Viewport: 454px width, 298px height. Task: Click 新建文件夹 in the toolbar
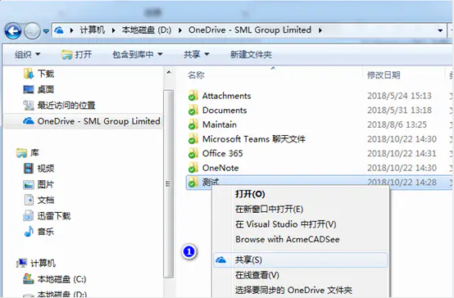(x=251, y=54)
